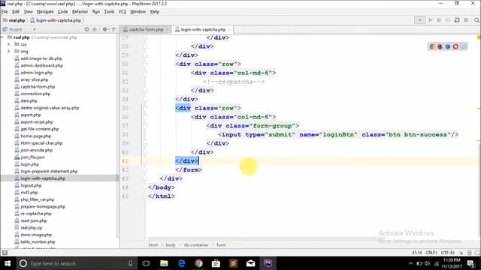Viewport: 481px width, 270px height.
Task: Open Project panel settings gear
Action: click(x=105, y=29)
